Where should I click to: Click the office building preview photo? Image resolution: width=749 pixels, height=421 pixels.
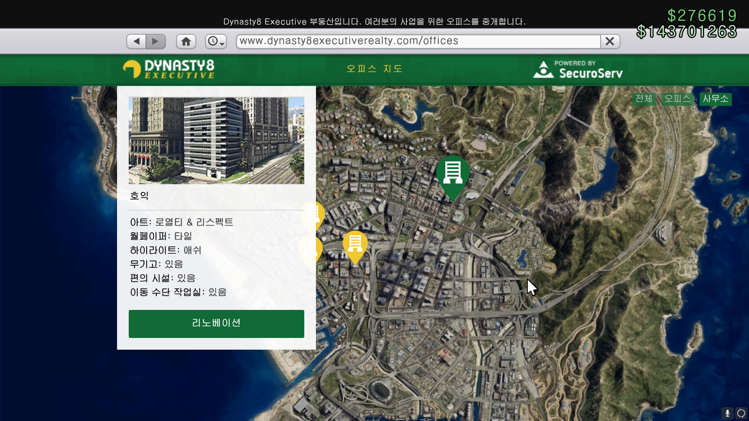[x=216, y=140]
